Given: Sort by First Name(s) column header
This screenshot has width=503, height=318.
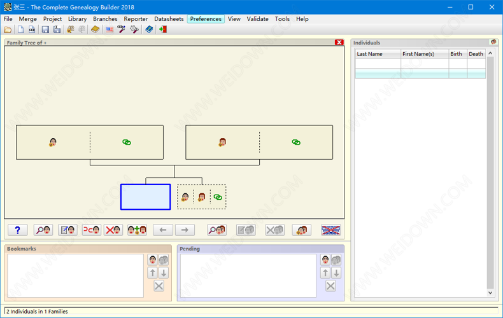Looking at the screenshot, I should click(425, 54).
